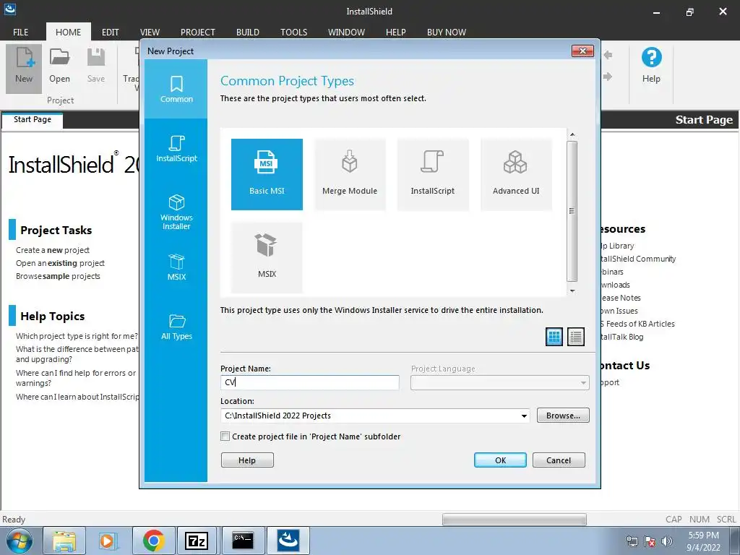Click InstallShield taskbar icon
This screenshot has height=555, width=740.
point(288,541)
